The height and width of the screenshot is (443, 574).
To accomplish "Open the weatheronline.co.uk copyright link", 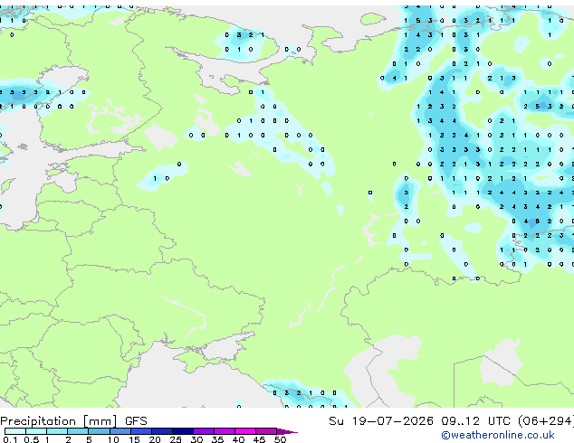I will point(498,435).
